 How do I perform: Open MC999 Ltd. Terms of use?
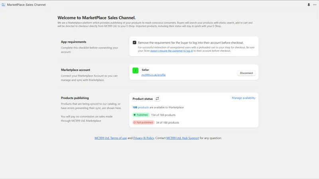(x=111, y=138)
